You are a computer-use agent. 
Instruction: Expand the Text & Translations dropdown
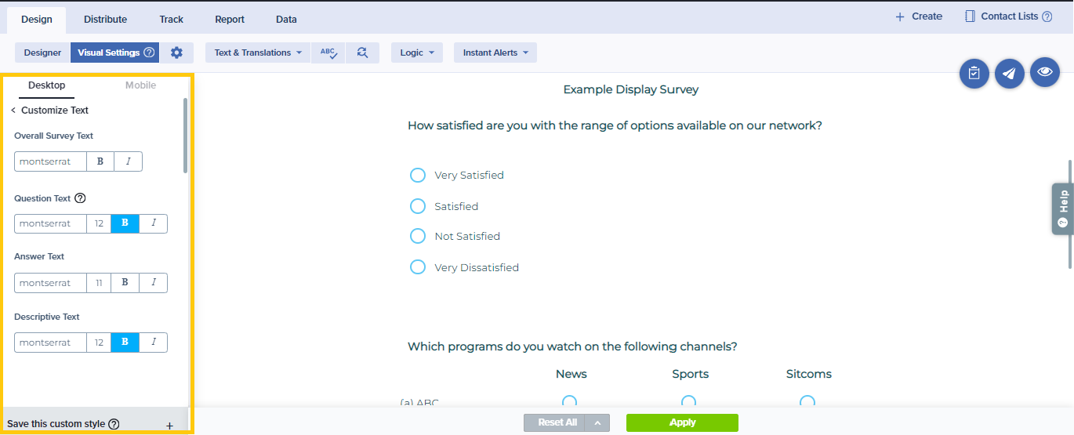pyautogui.click(x=258, y=53)
